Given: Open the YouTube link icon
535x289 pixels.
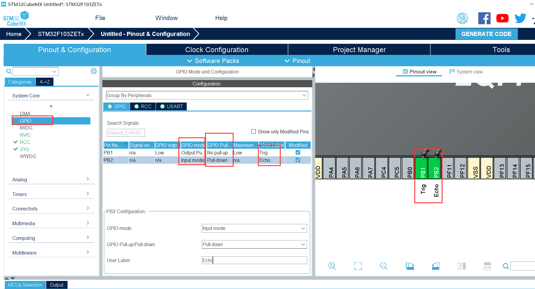Looking at the screenshot, I should tap(502, 18).
